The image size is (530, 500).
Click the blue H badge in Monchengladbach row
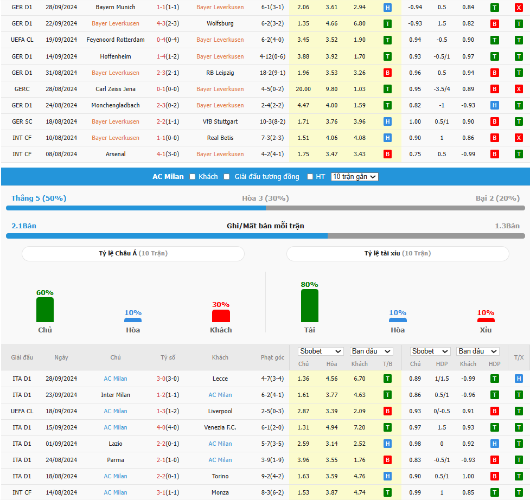coord(495,105)
